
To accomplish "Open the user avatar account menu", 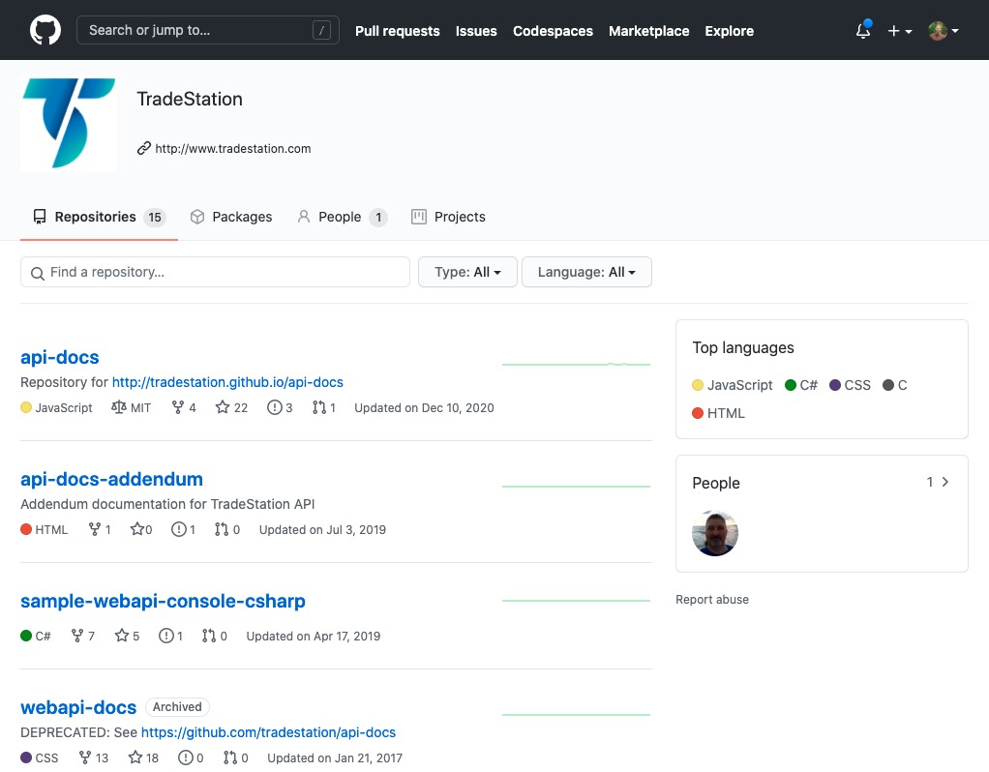I will tap(944, 31).
